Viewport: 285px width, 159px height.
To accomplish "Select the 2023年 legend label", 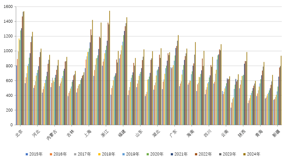I will (x=230, y=154).
